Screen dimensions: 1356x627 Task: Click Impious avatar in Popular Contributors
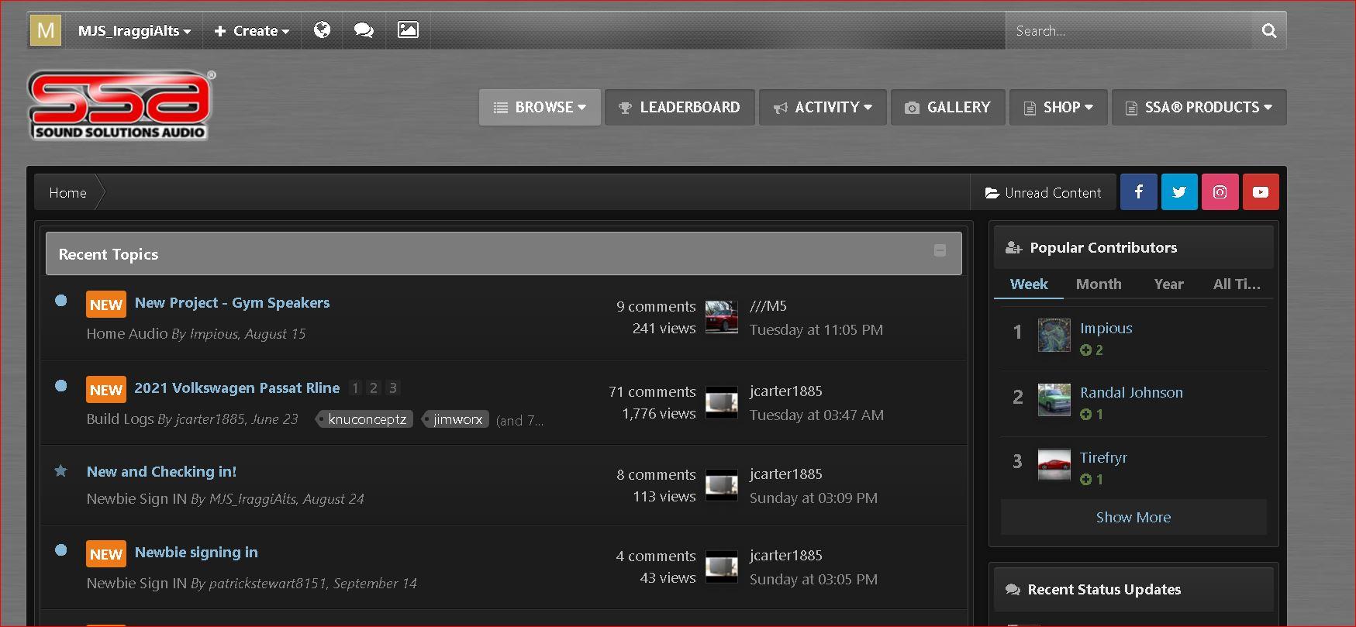click(x=1054, y=336)
